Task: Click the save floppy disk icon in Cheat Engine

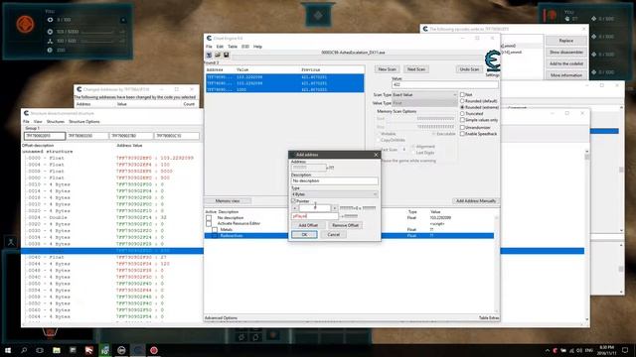Action: (x=226, y=56)
